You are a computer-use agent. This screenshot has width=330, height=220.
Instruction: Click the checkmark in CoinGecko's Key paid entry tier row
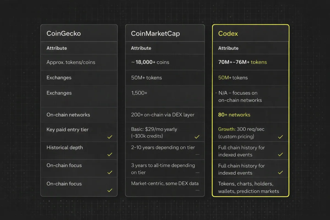[x=110, y=137]
